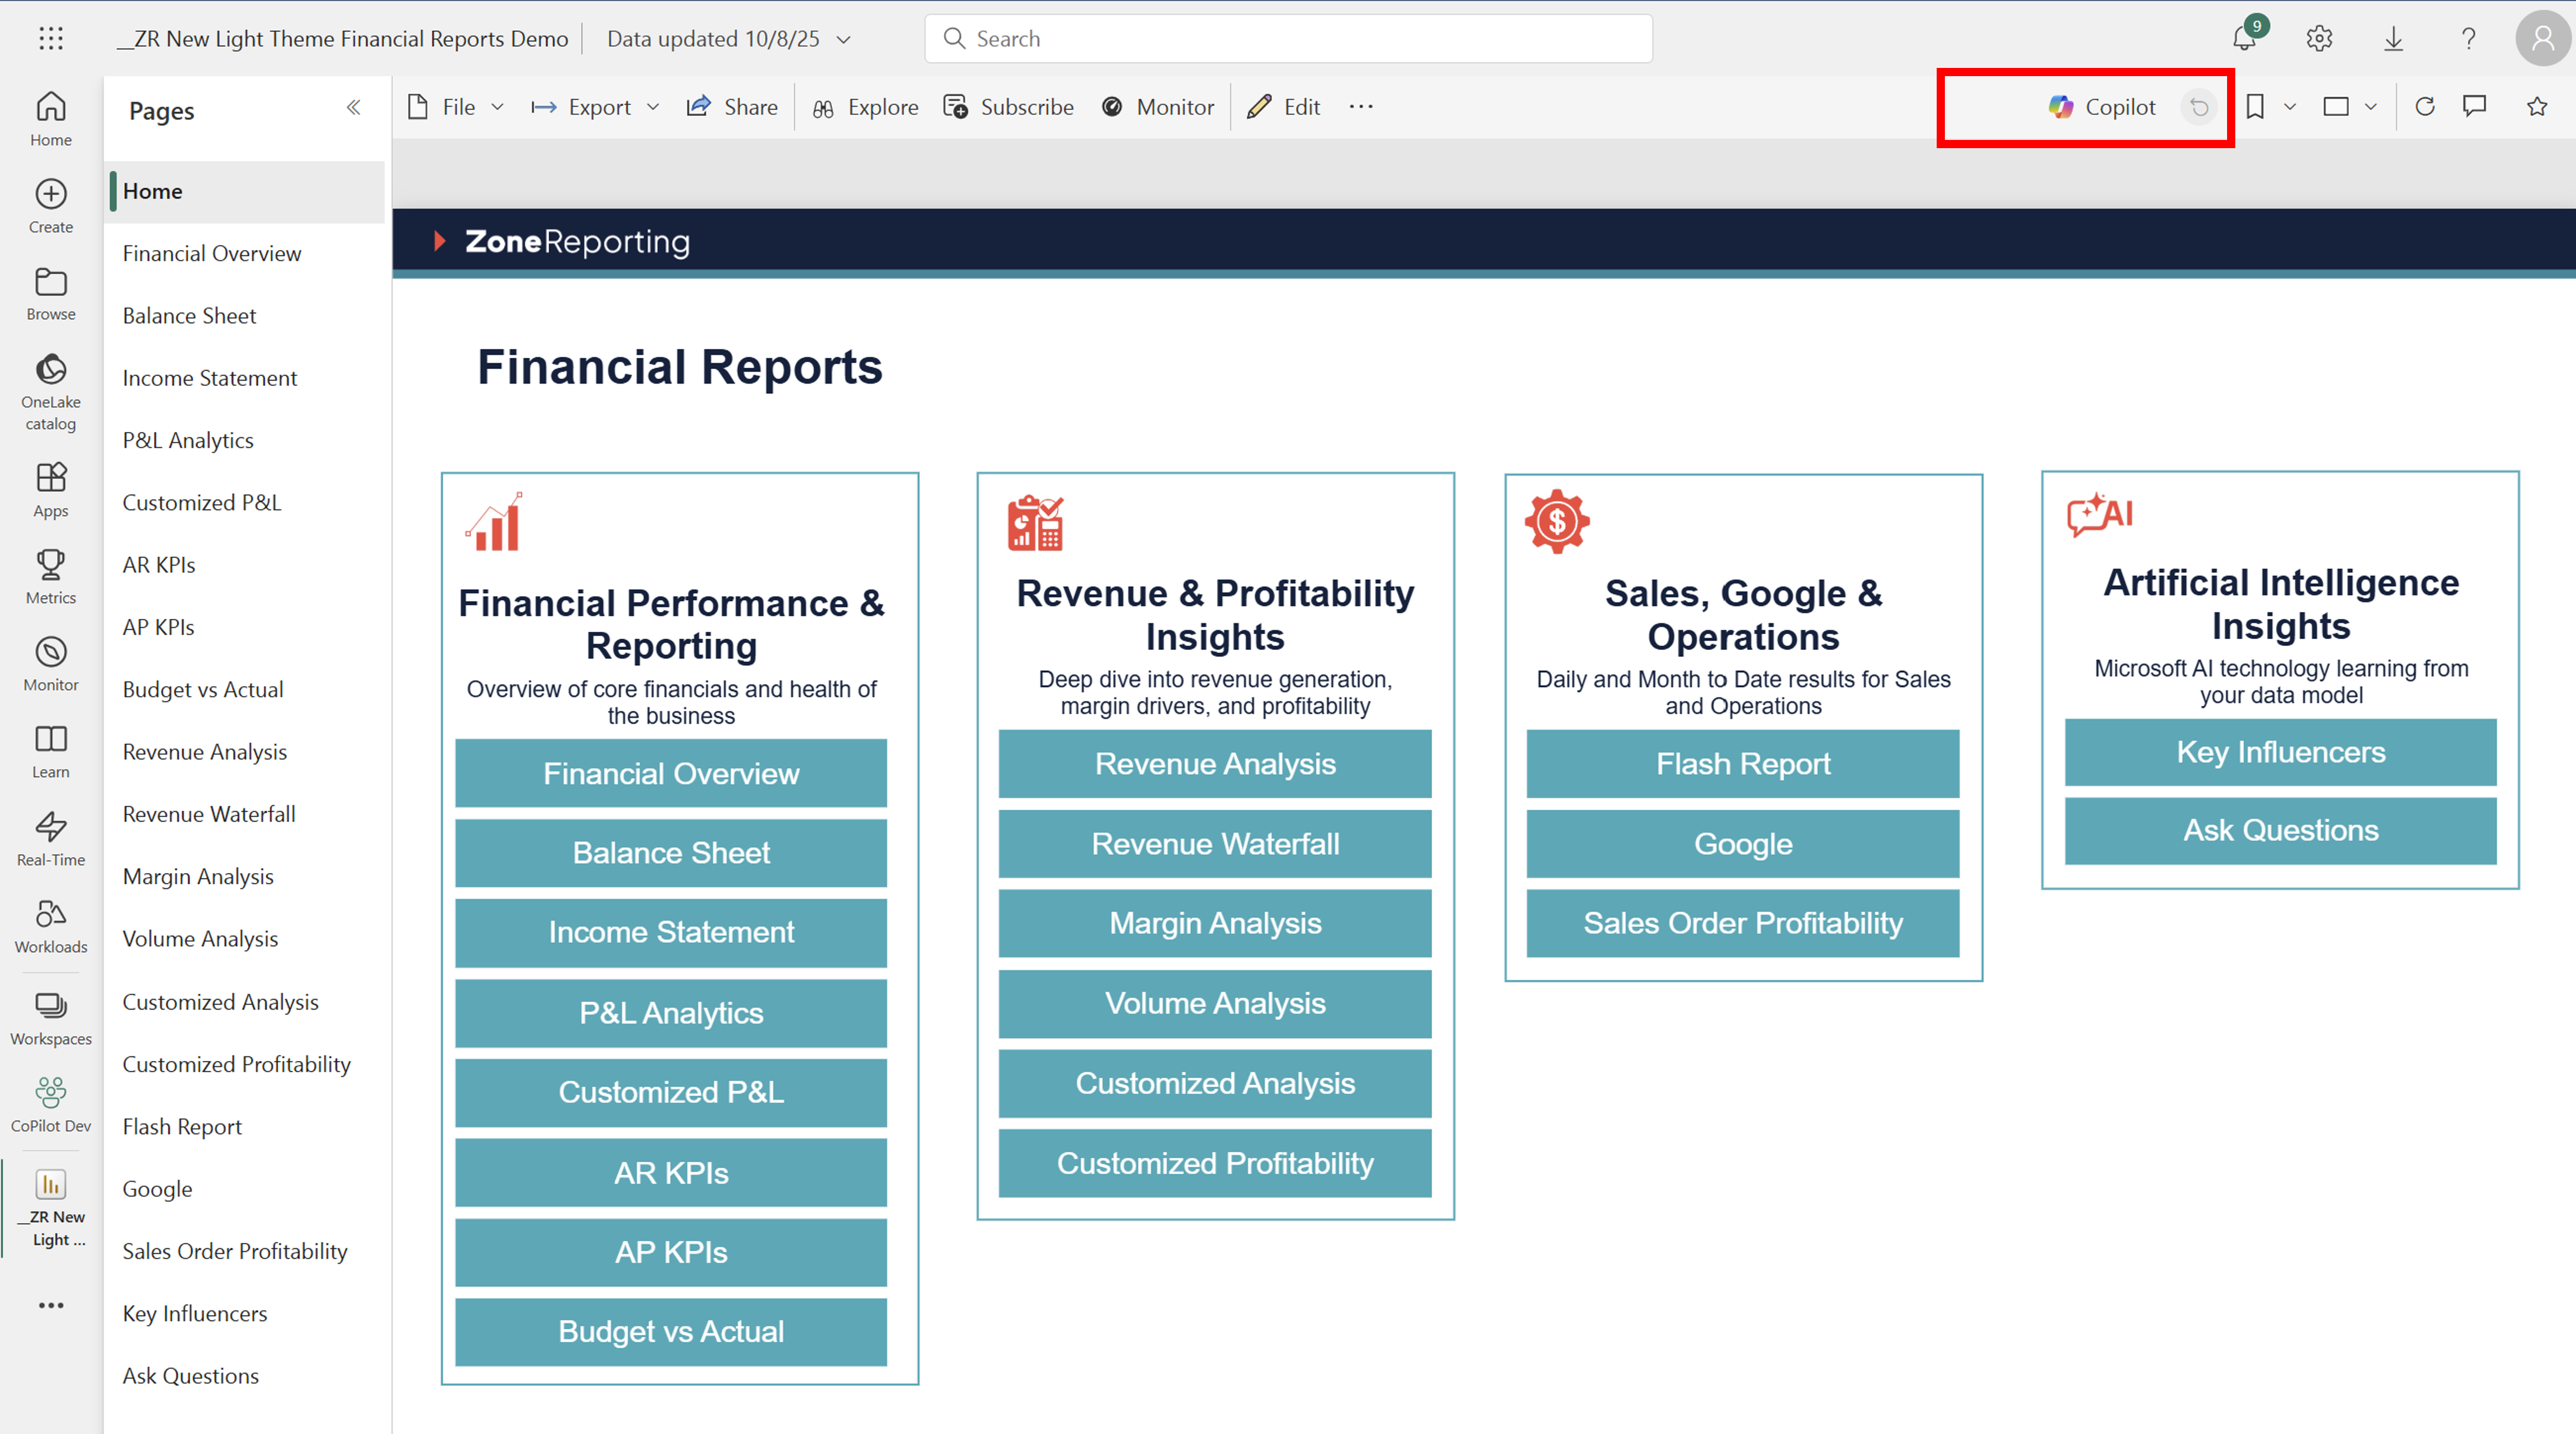Viewport: 2576px width, 1434px height.
Task: Click Monitor in the report toolbar
Action: point(1157,107)
